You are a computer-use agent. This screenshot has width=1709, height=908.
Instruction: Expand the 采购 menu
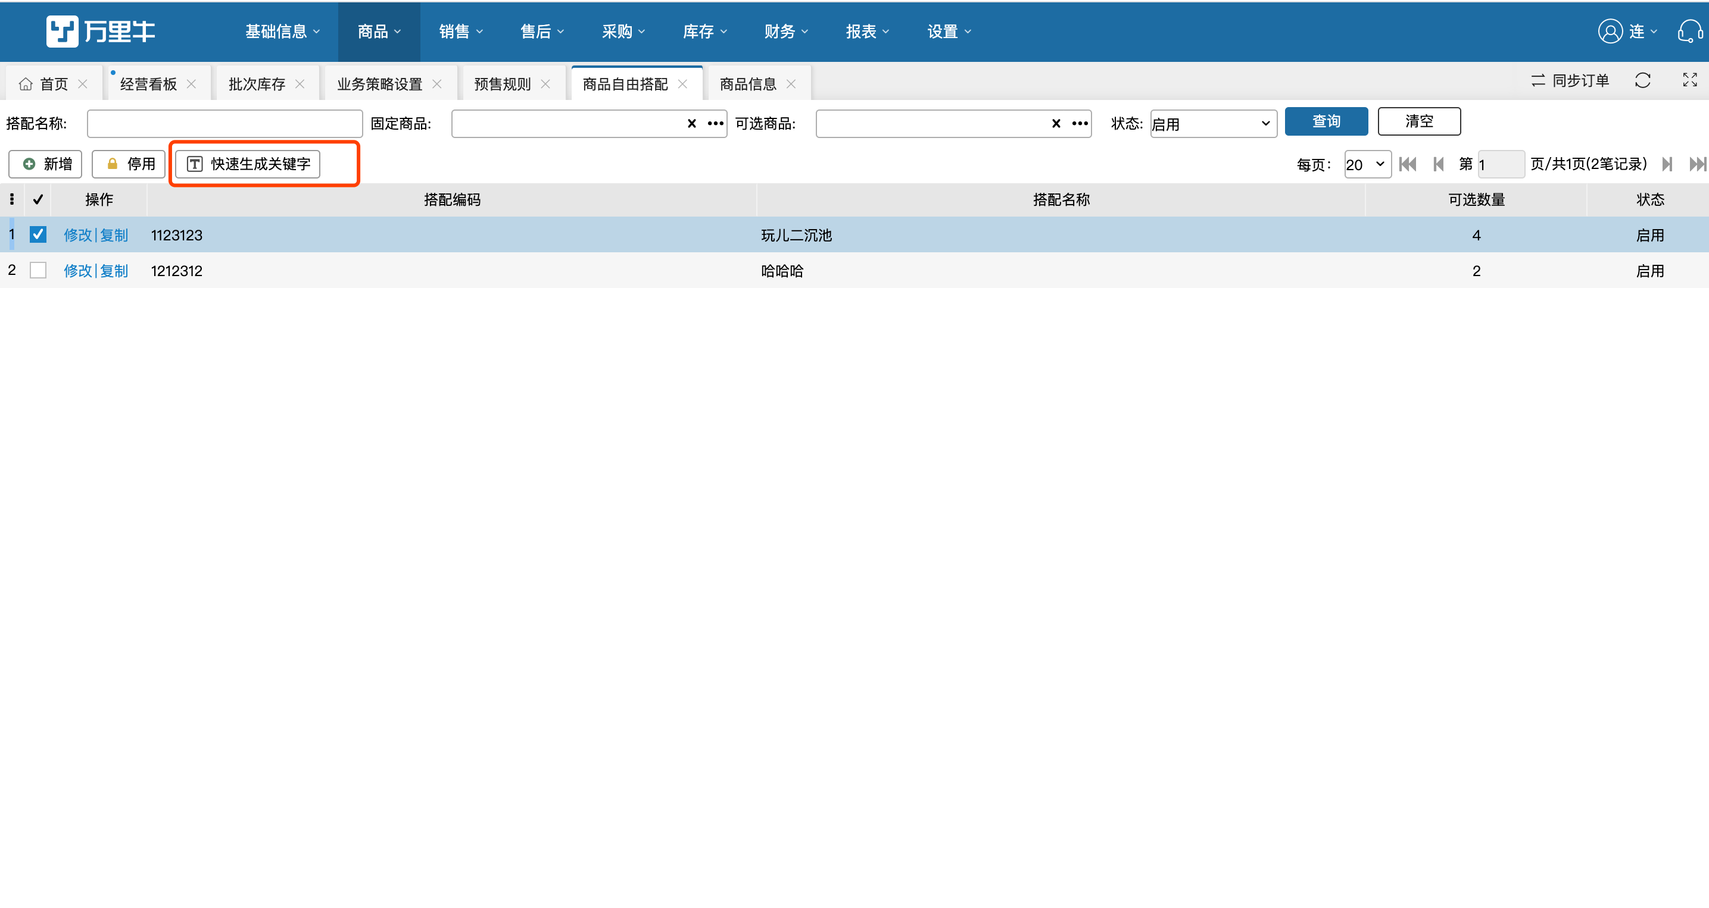point(623,31)
